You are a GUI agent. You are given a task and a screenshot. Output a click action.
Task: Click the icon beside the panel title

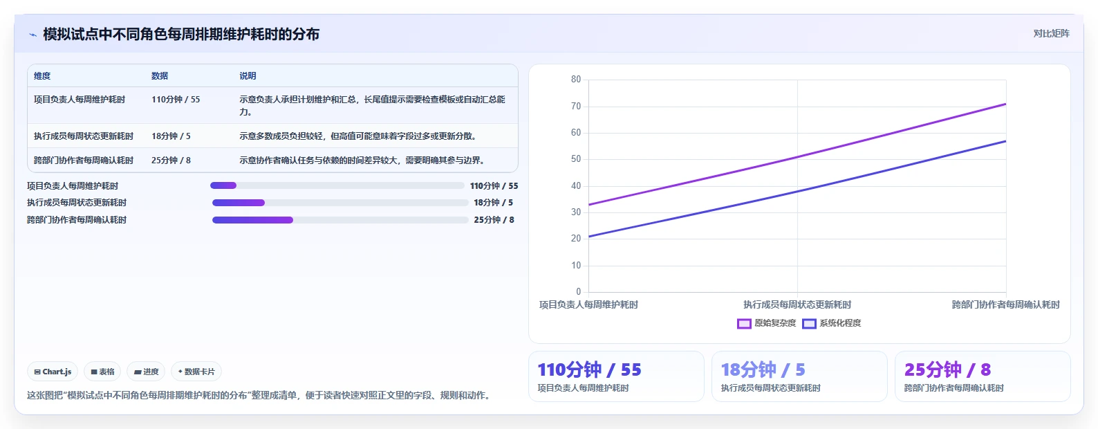point(32,35)
